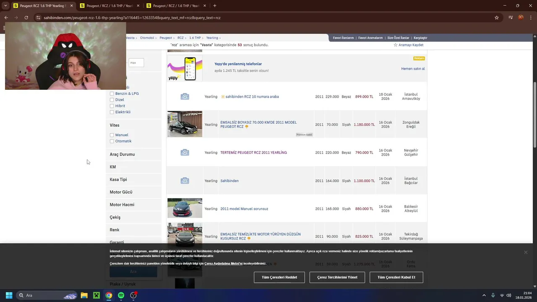Open the black RCZ thumbnail of the Zonguldak listing
537x302 pixels.
pyautogui.click(x=185, y=124)
